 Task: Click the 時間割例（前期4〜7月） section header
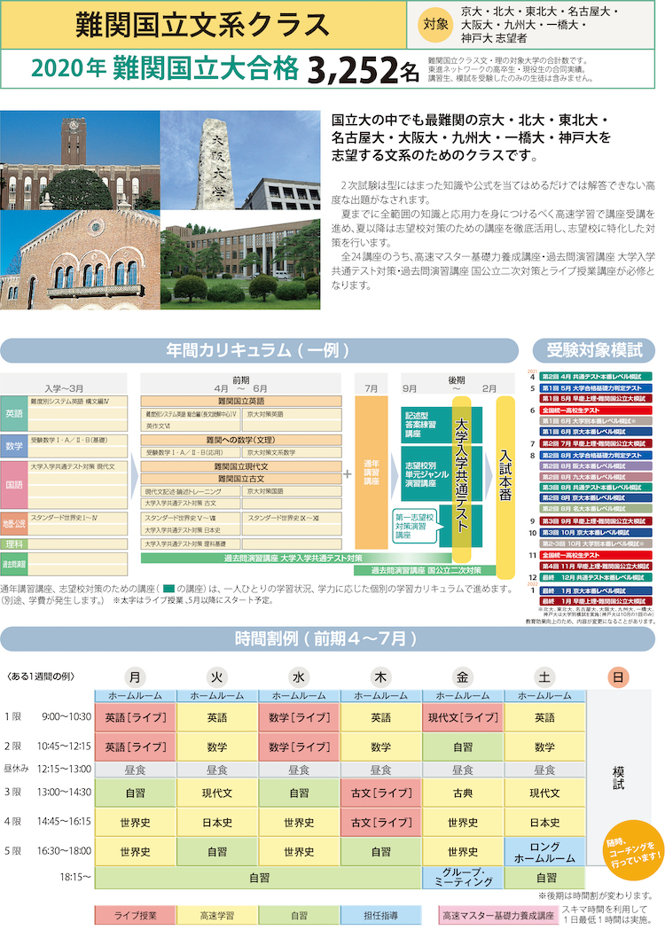coord(327,639)
